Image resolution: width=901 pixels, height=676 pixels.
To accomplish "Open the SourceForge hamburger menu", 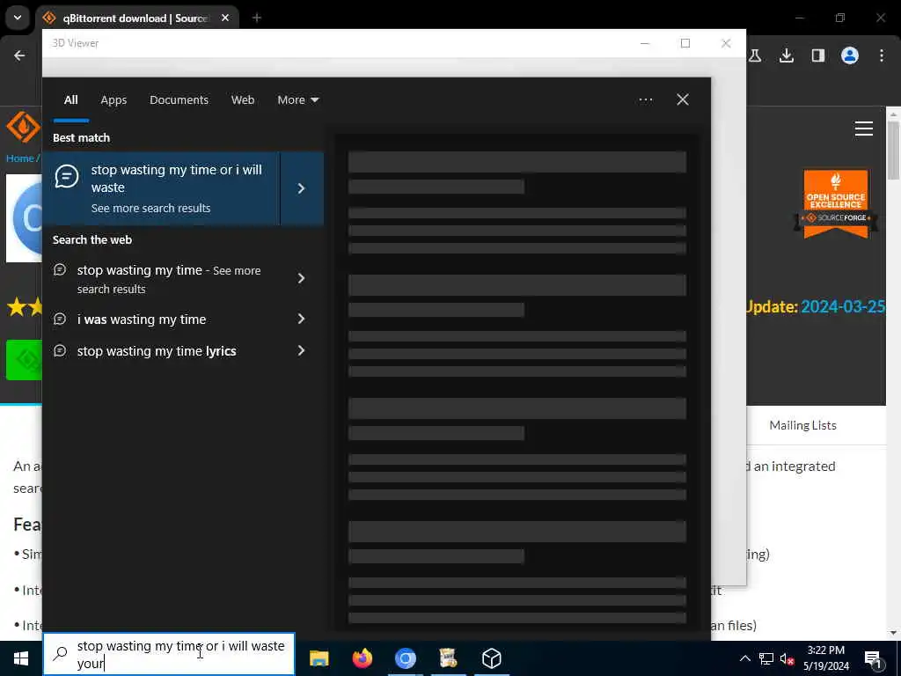I will point(864,129).
